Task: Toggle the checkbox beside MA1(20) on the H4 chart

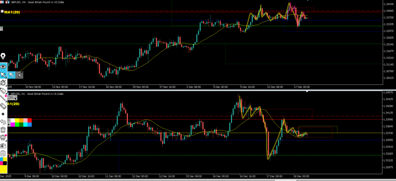Action: tap(2, 12)
